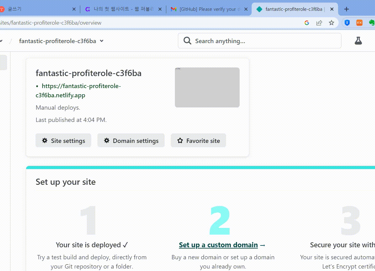Click the browser address bar URL
Viewport: 375px width, 271px height.
pos(51,23)
